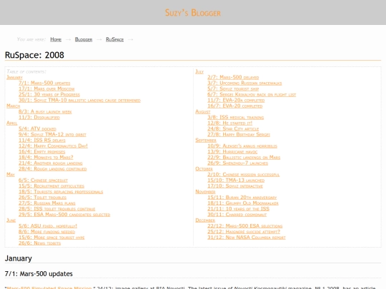386x289 pixels.
Task: Open 18/5: Tourists replacing professionals
Action: 61,191
